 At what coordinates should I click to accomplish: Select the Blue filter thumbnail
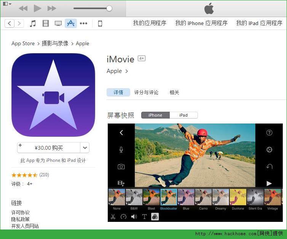pos(186,197)
